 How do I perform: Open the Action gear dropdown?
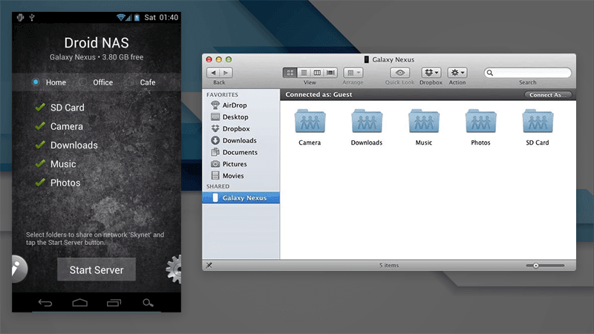point(457,73)
